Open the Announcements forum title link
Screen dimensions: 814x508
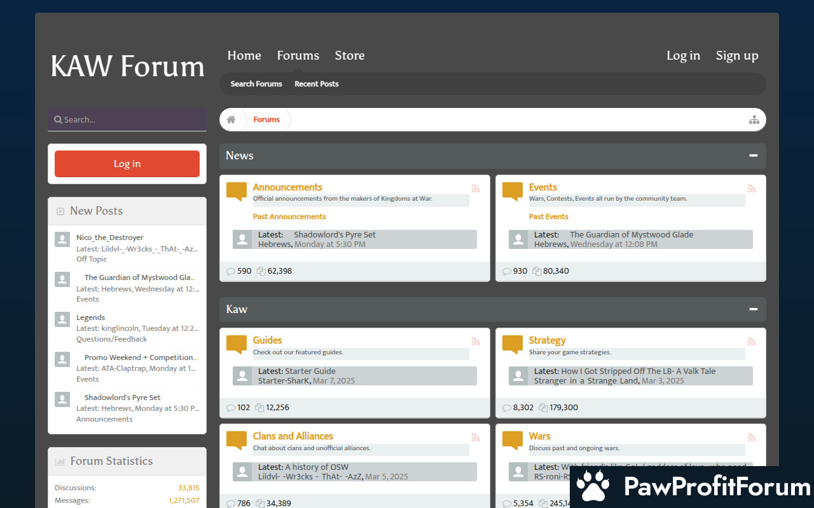tap(287, 187)
